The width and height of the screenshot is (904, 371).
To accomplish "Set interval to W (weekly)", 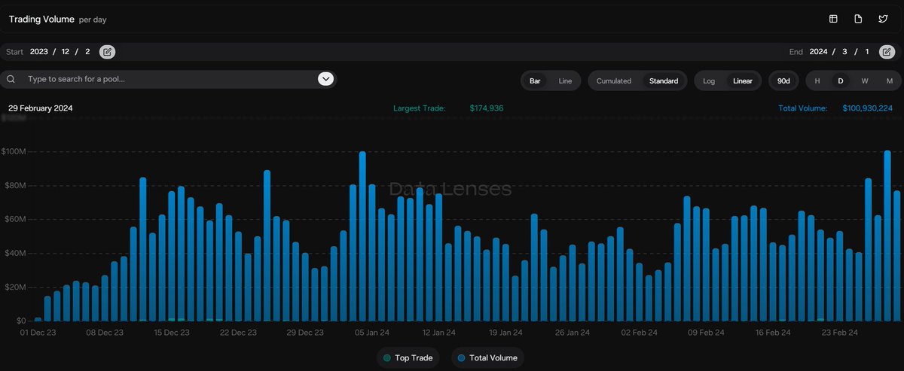I will point(865,81).
